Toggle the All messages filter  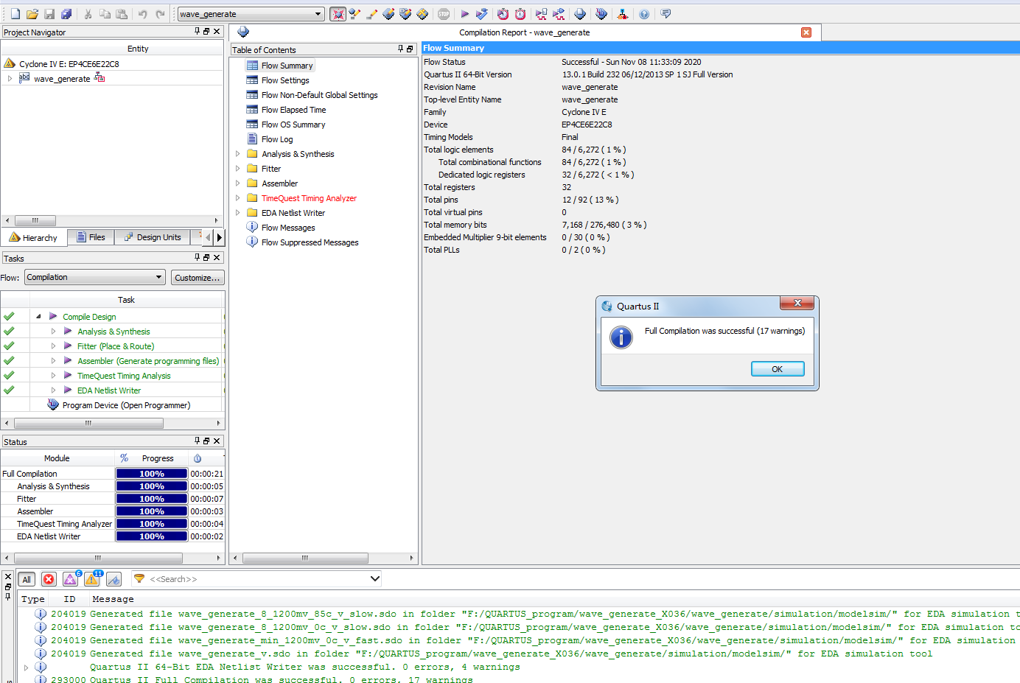click(27, 579)
